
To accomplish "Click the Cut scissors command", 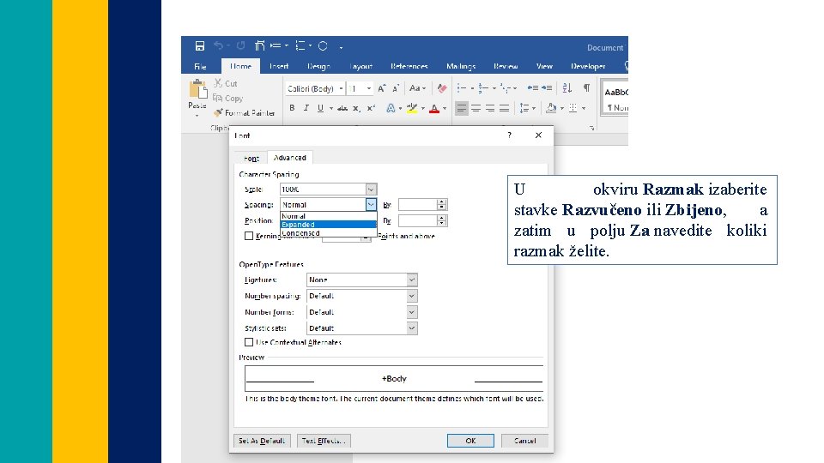I will point(226,83).
